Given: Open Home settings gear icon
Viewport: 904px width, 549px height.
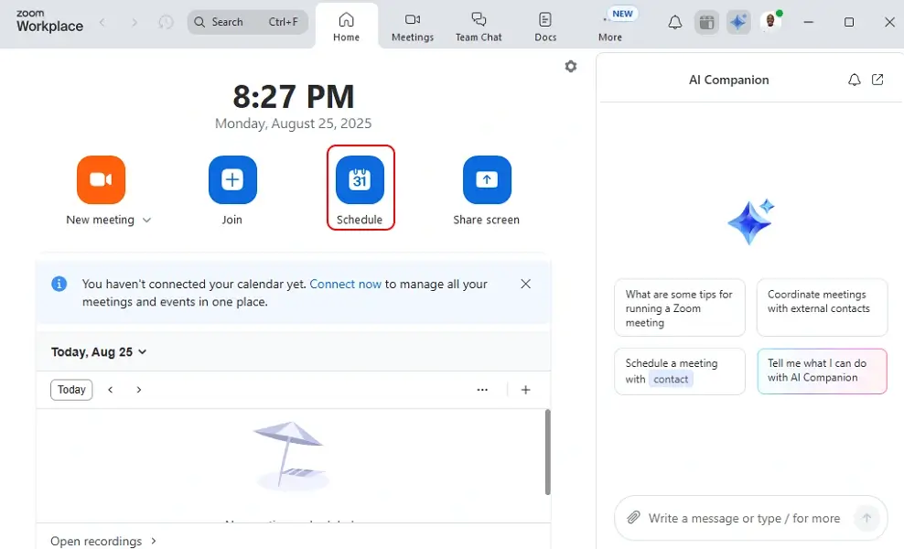Looking at the screenshot, I should coord(571,66).
